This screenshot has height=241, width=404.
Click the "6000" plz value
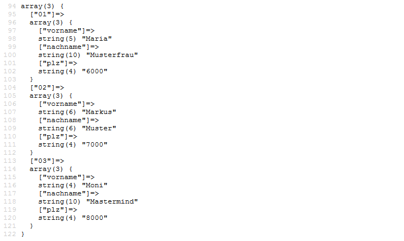(95, 71)
